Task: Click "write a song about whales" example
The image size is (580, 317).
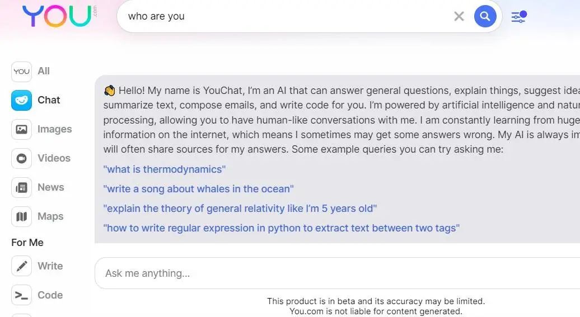Action: click(198, 189)
